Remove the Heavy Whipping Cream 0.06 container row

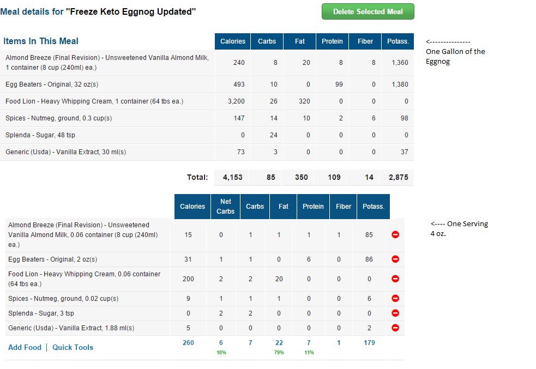click(395, 279)
